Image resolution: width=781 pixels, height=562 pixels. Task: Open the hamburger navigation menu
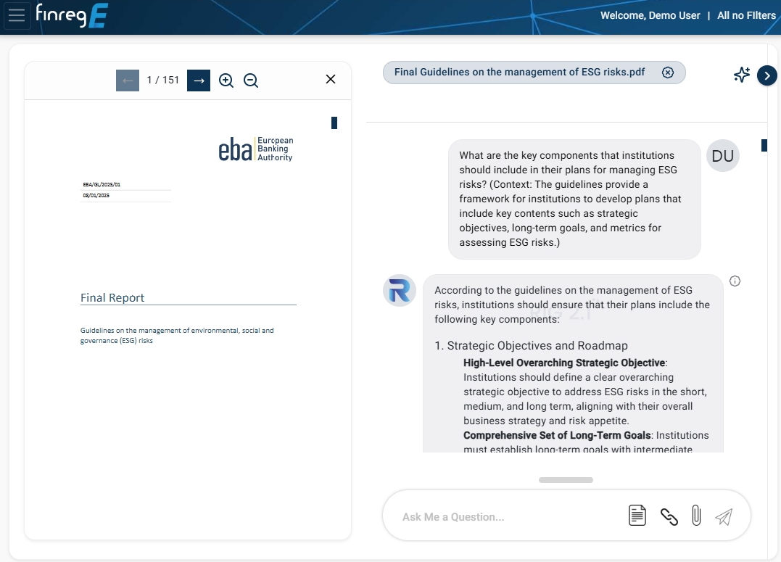tap(17, 15)
